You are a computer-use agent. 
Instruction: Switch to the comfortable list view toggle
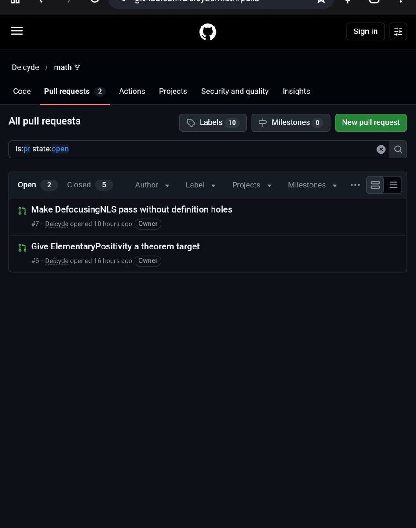pos(375,185)
